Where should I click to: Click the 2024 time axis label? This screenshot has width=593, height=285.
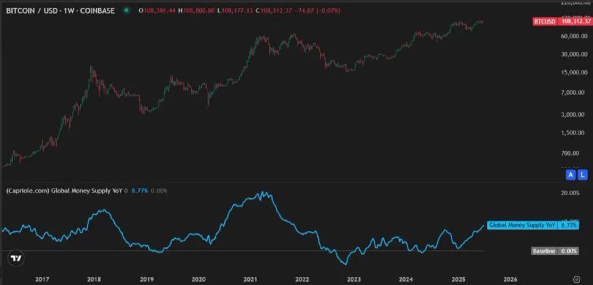click(x=406, y=279)
